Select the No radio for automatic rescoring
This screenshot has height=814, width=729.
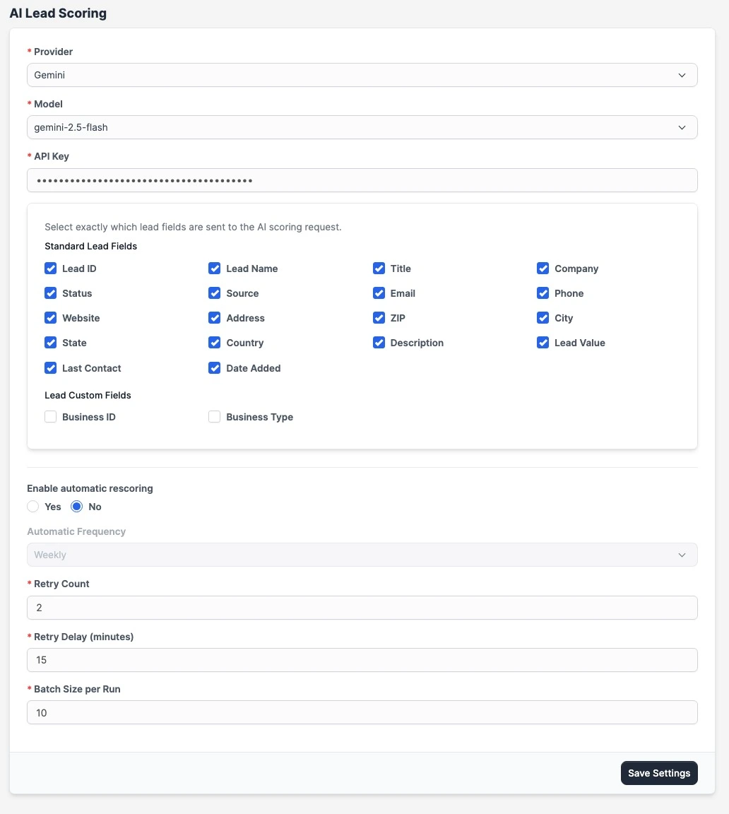77,507
